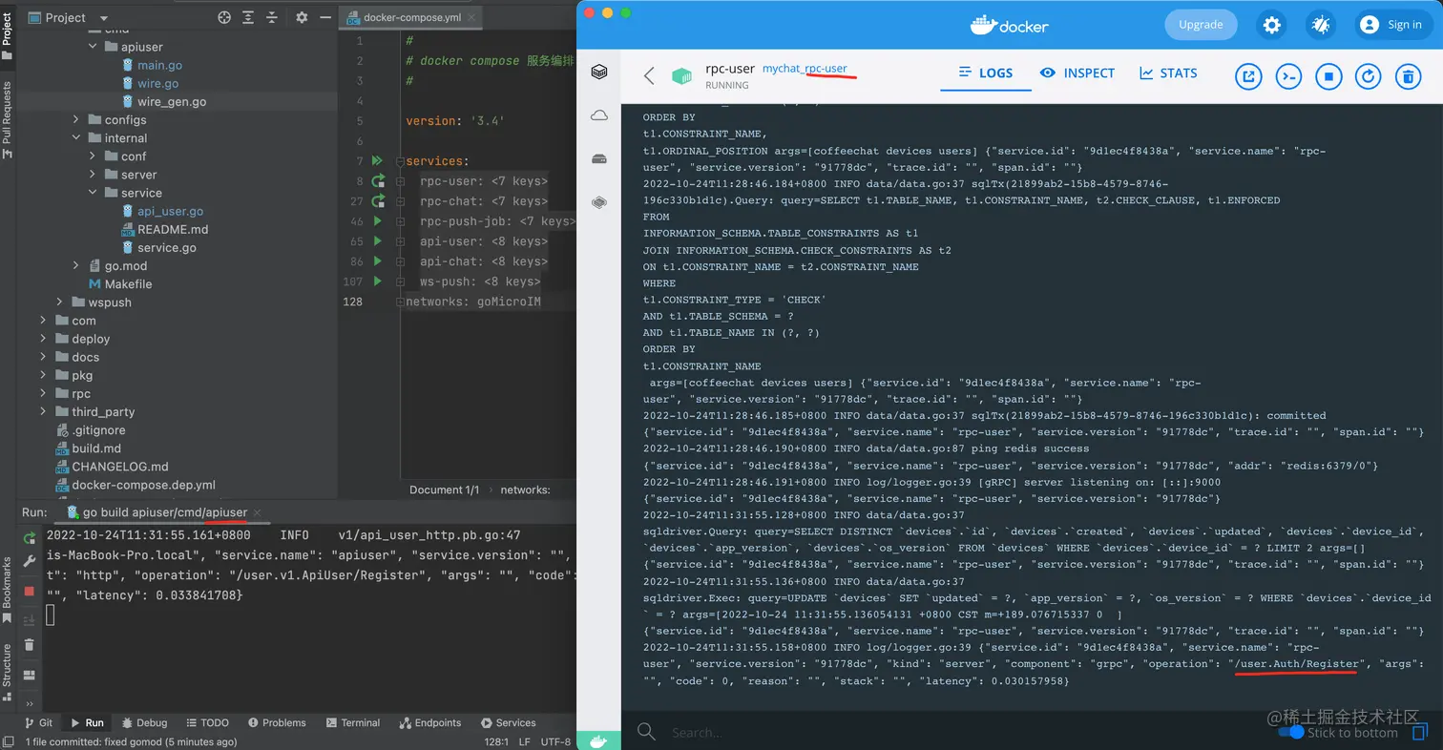
Task: Open the Debug tool window
Action: 143,722
